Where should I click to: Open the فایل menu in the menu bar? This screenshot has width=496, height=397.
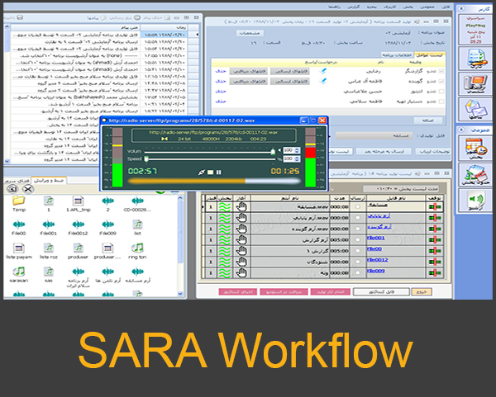[445, 4]
